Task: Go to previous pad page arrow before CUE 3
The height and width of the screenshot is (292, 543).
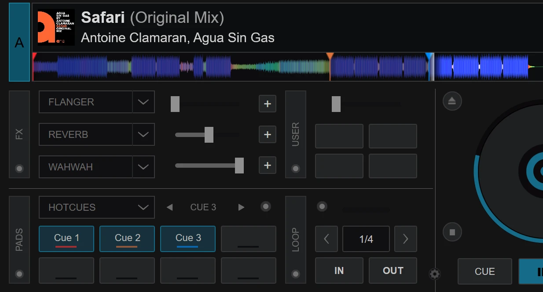Action: click(169, 207)
